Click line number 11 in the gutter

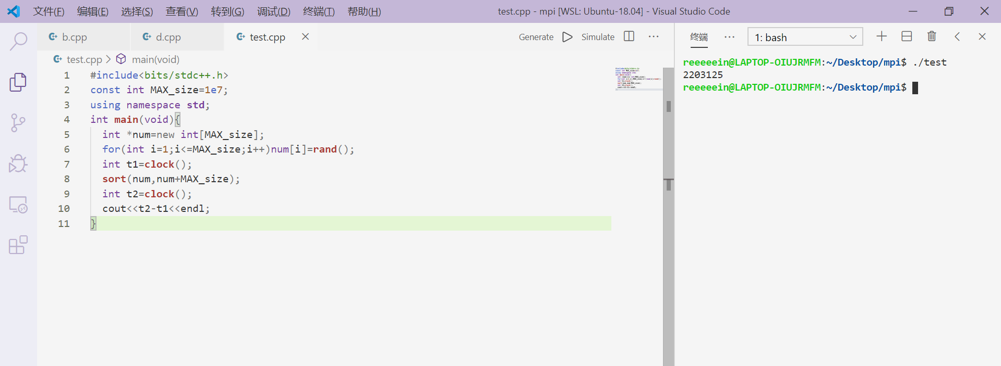[x=64, y=223]
